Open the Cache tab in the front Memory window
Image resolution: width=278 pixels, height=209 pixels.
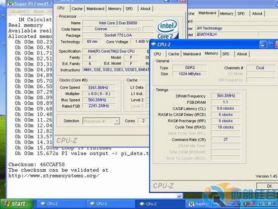click(173, 54)
